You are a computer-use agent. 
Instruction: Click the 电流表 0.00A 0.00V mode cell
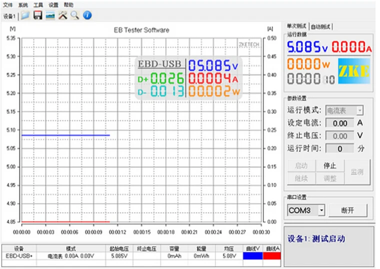pyautogui.click(x=71, y=256)
